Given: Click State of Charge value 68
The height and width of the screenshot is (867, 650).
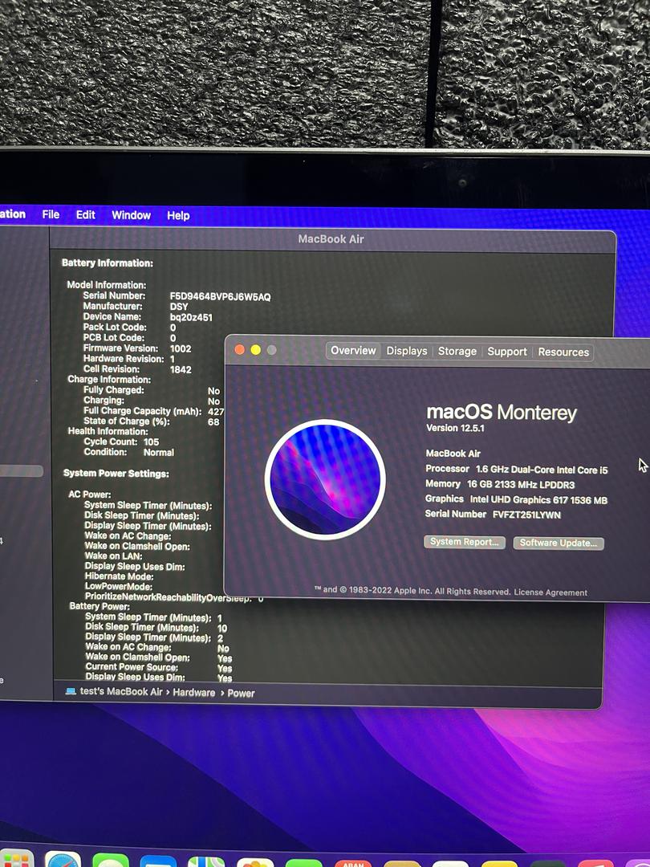Looking at the screenshot, I should click(x=213, y=422).
